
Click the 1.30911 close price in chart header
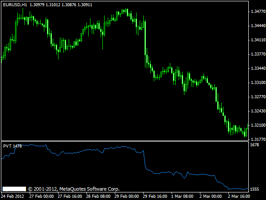pyautogui.click(x=85, y=5)
